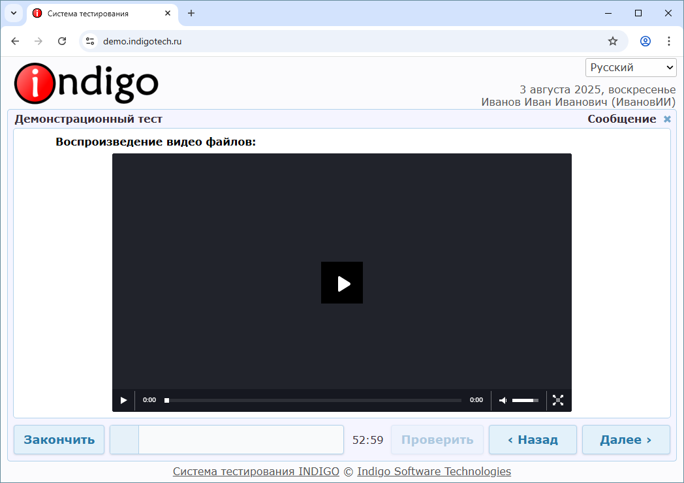Viewport: 684px width, 483px height.
Task: Click the Indigo logo
Action: (86, 84)
